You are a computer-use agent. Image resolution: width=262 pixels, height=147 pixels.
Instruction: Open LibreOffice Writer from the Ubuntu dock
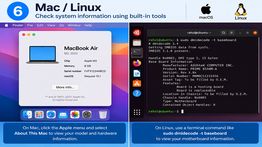click(137, 73)
